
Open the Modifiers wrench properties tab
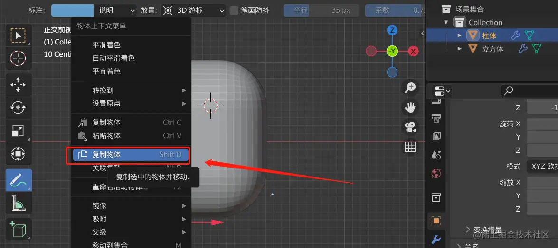point(436,239)
